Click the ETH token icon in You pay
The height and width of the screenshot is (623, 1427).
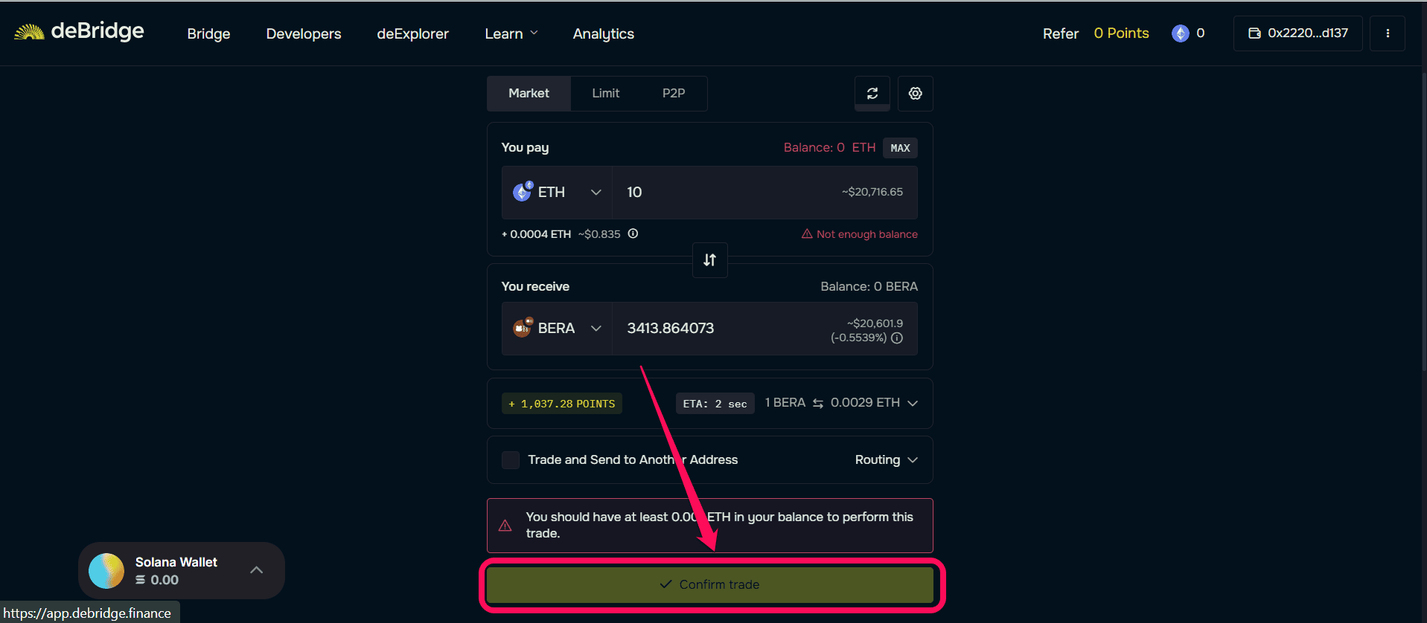click(x=523, y=191)
